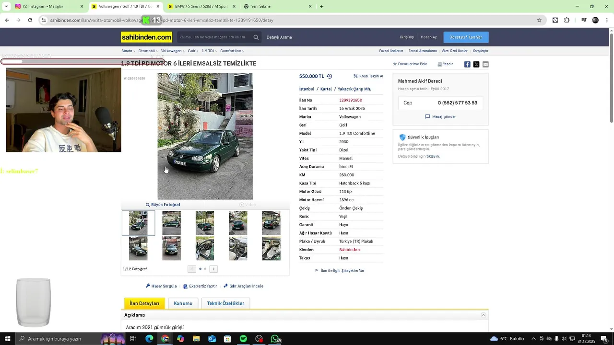The height and width of the screenshot is (345, 614).
Task: Share listing on X
Action: coord(476,64)
